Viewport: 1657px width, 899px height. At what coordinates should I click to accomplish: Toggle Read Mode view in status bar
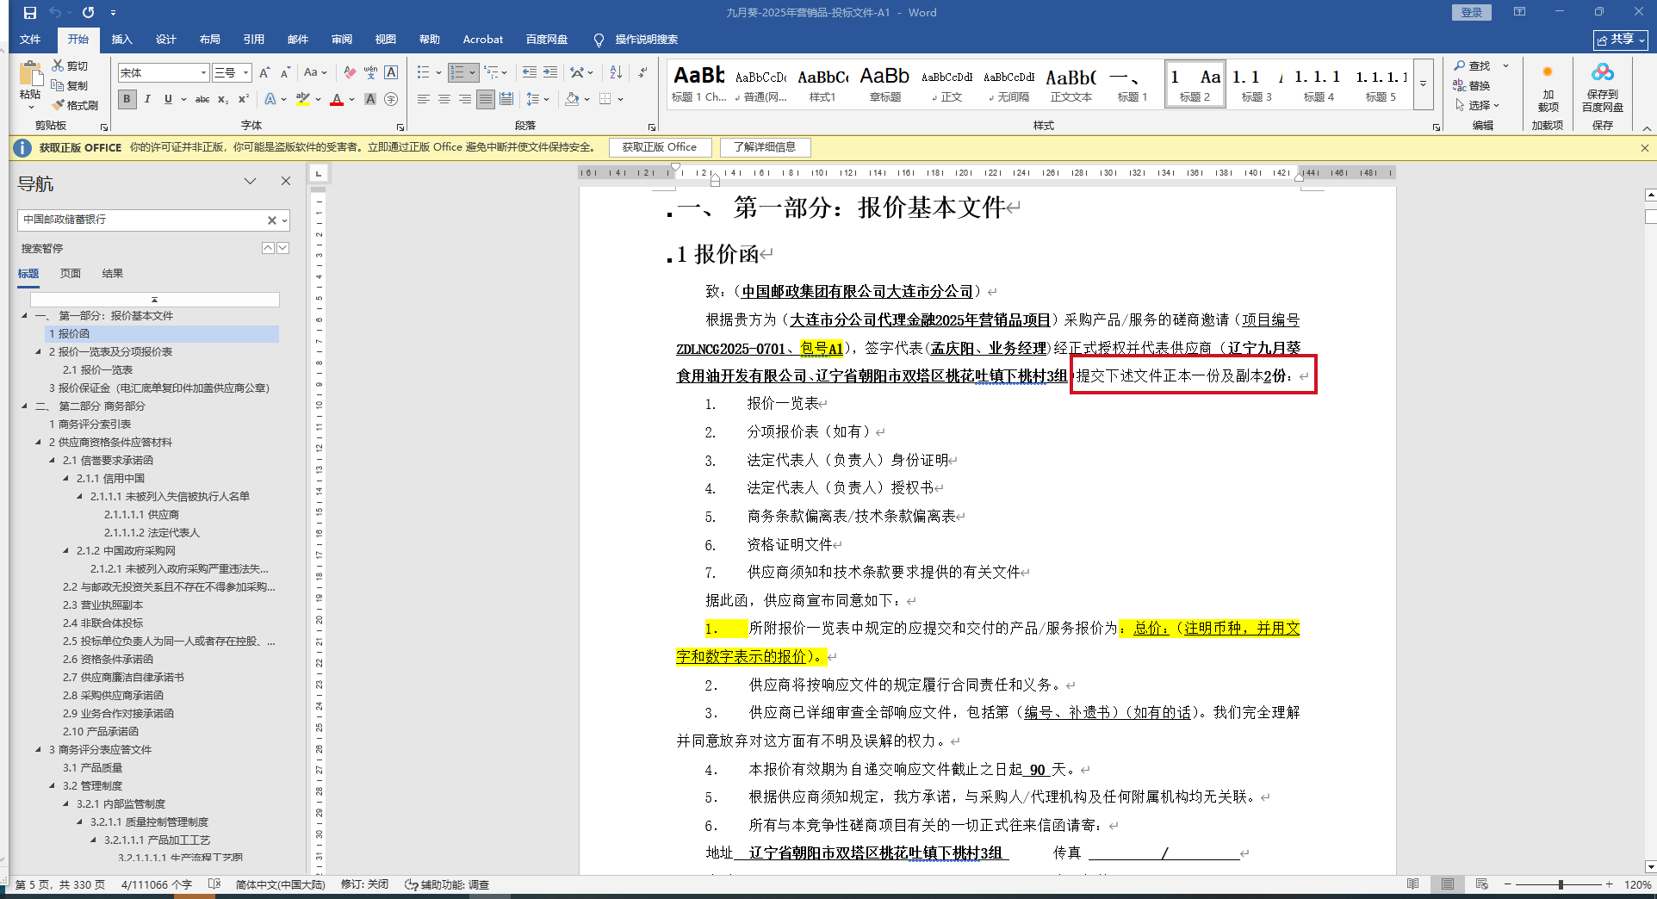(x=1412, y=884)
